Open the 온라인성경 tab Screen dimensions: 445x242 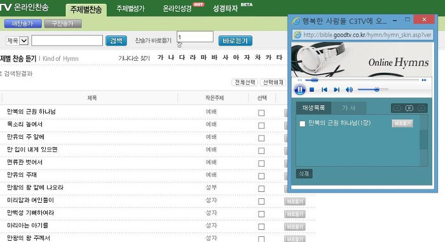[177, 8]
